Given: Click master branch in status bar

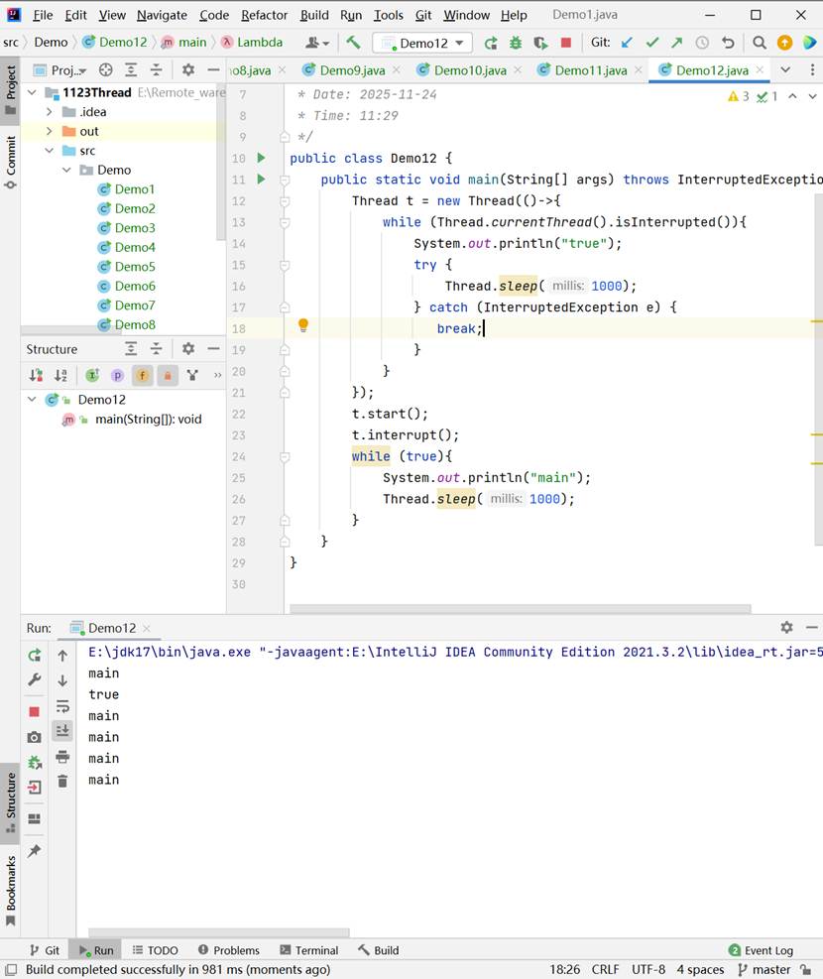Looking at the screenshot, I should point(764,970).
